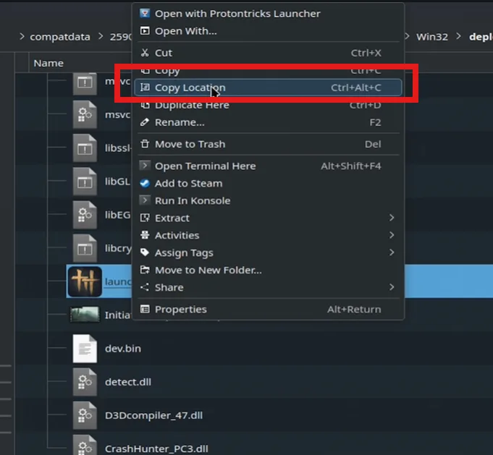493x455 pixels.
Task: Choose Move to New Folder option
Action: click(x=208, y=270)
